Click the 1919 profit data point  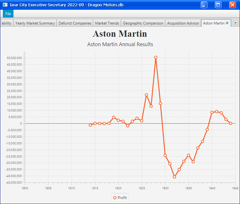(x=114, y=117)
